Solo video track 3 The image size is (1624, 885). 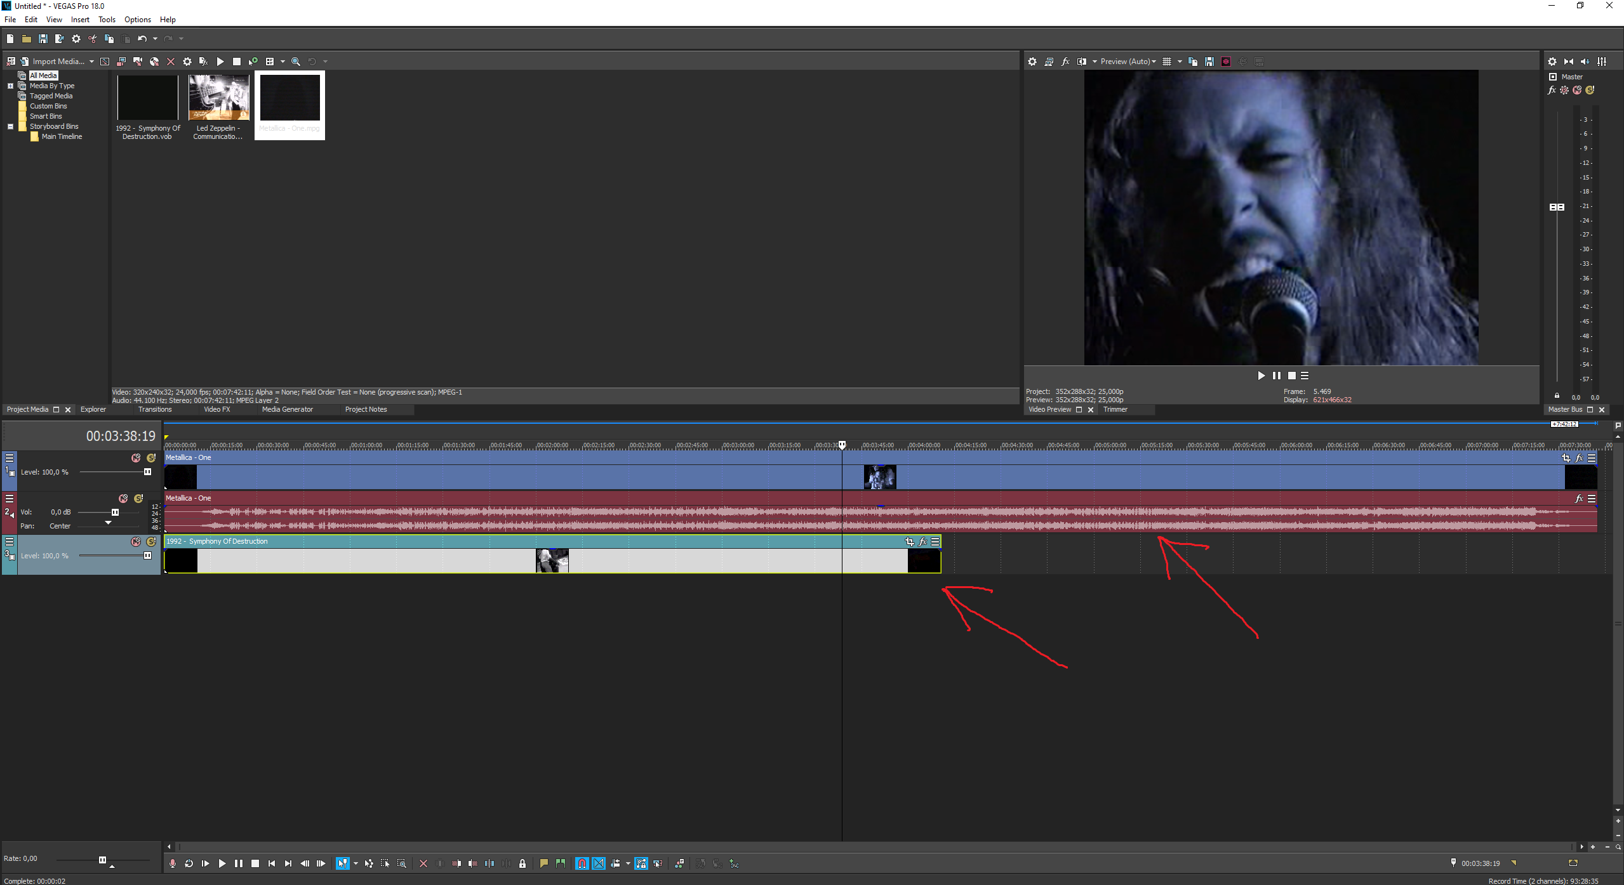pos(151,542)
